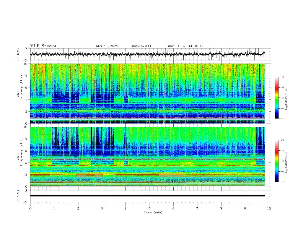Click the ch.1 spectrogram color scale bar
This screenshot has height=234, width=303.
tap(277, 98)
